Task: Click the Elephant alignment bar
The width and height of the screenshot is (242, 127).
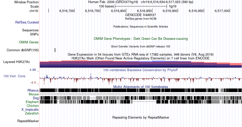Action: 141,102
